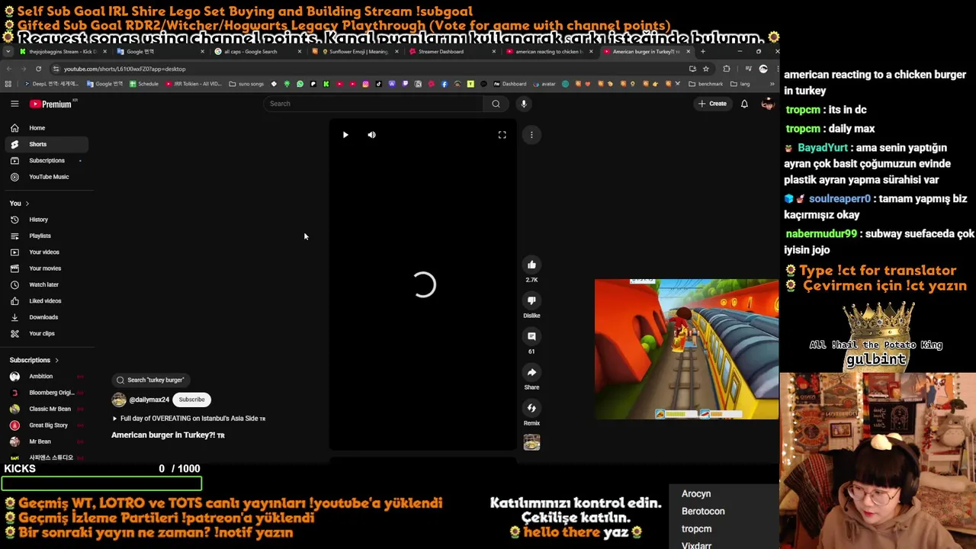The image size is (976, 549).
Task: Expand the You section chevron
Action: (27, 204)
